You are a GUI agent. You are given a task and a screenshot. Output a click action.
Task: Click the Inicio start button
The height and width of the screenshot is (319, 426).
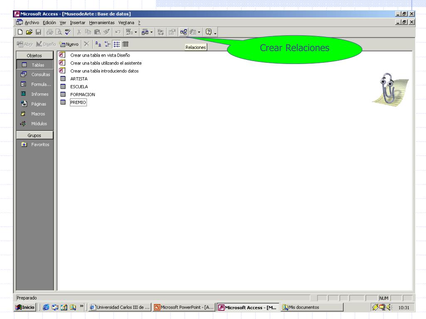25,307
